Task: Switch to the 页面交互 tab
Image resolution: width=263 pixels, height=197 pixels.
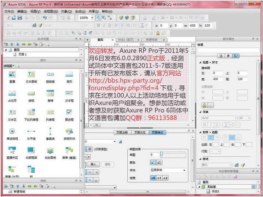Action: point(140,132)
